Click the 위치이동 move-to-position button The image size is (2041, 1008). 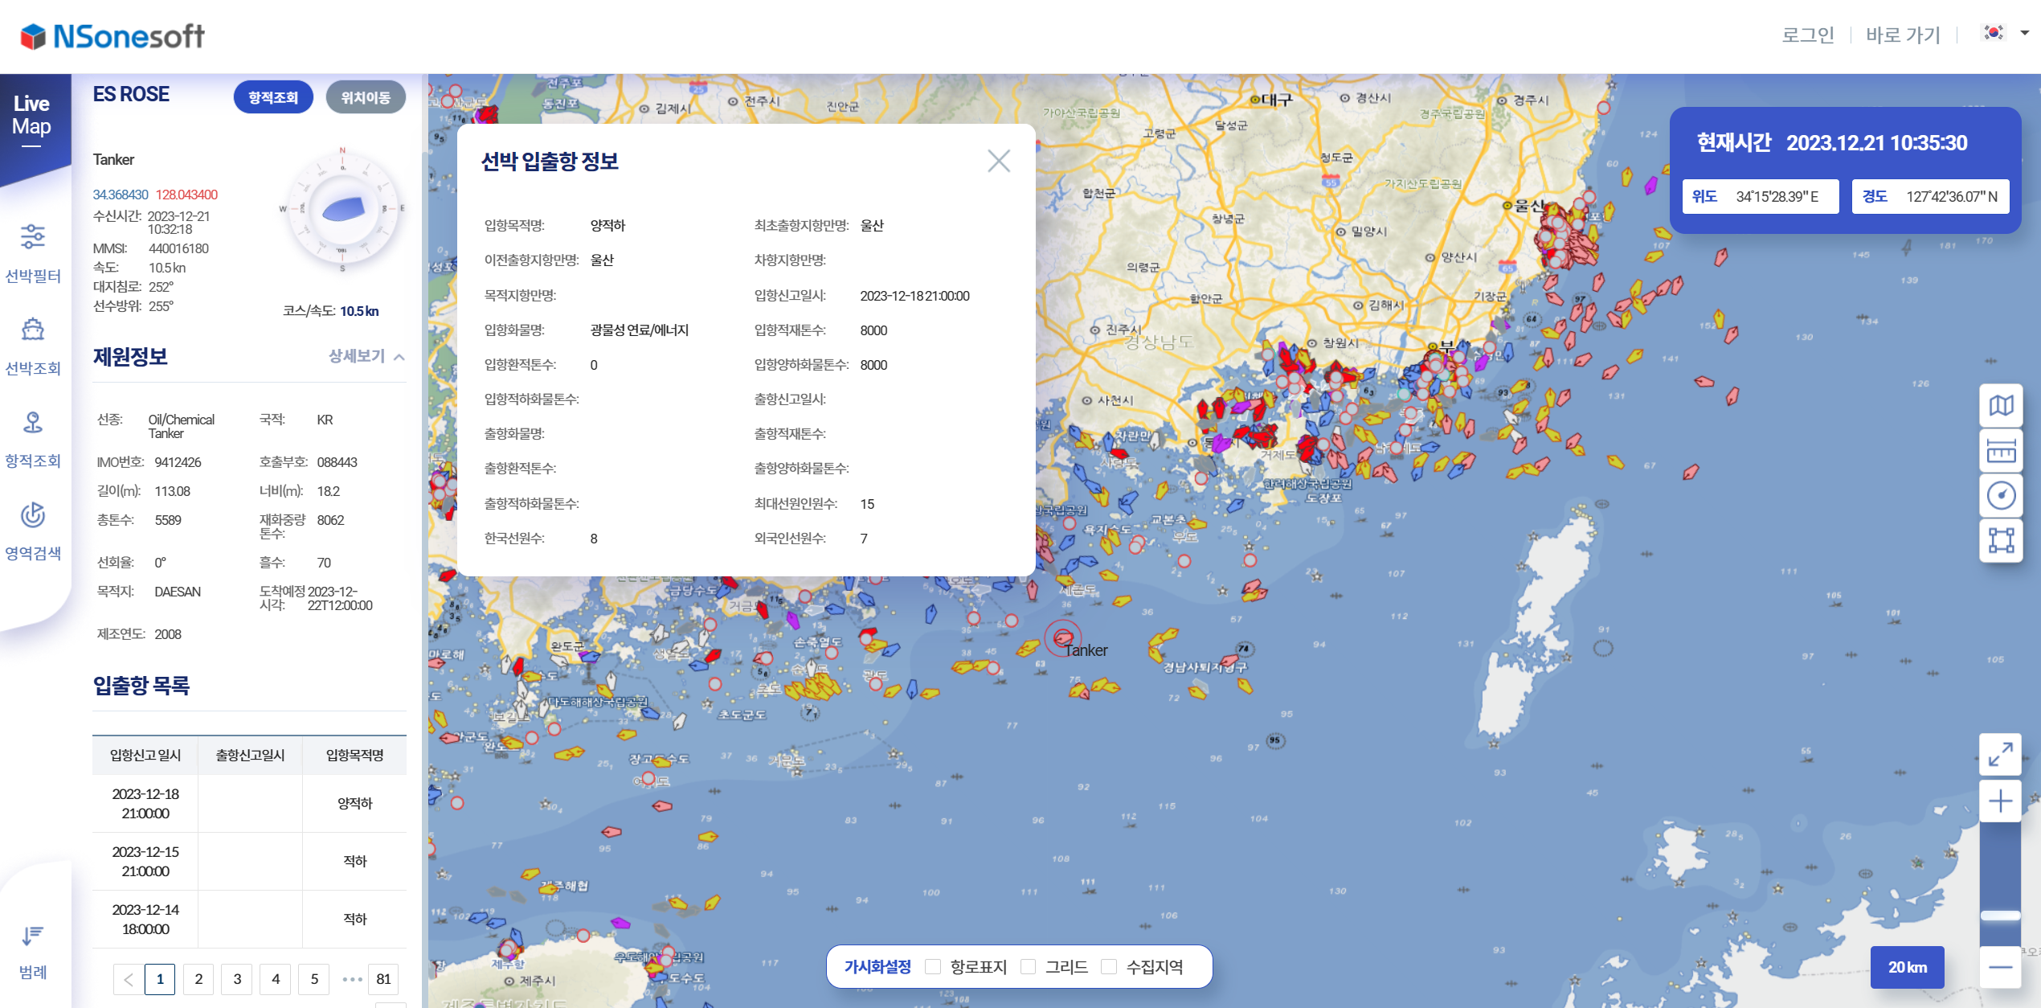click(366, 97)
